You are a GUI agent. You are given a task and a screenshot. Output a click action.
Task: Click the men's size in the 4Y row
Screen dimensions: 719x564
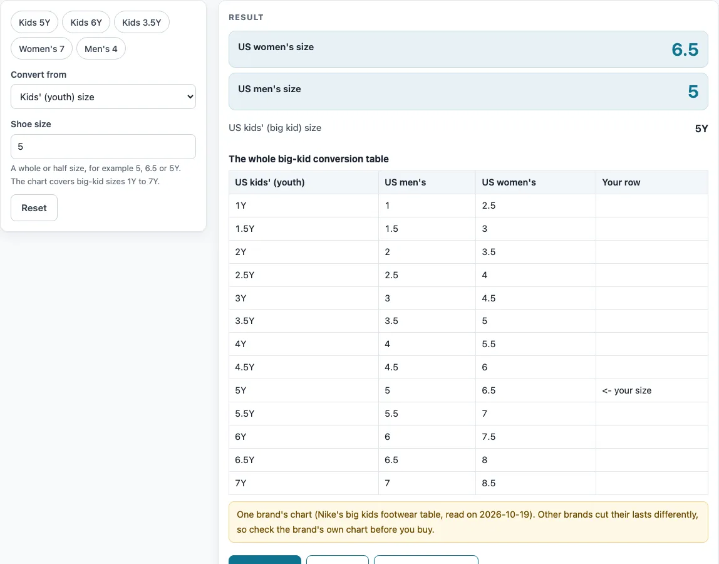click(x=427, y=344)
